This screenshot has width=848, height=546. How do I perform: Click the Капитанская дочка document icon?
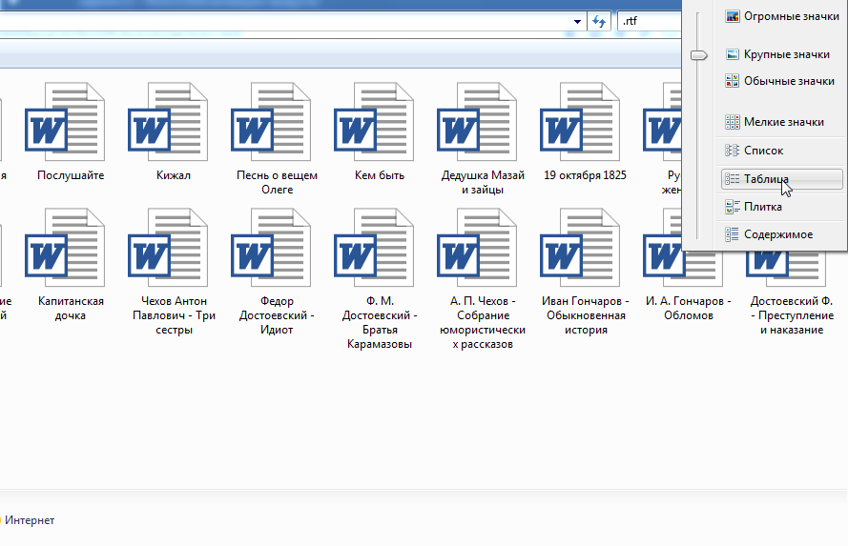pyautogui.click(x=65, y=248)
